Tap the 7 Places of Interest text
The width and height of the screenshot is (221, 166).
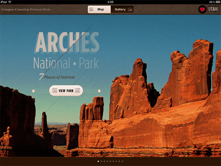pyautogui.click(x=57, y=77)
